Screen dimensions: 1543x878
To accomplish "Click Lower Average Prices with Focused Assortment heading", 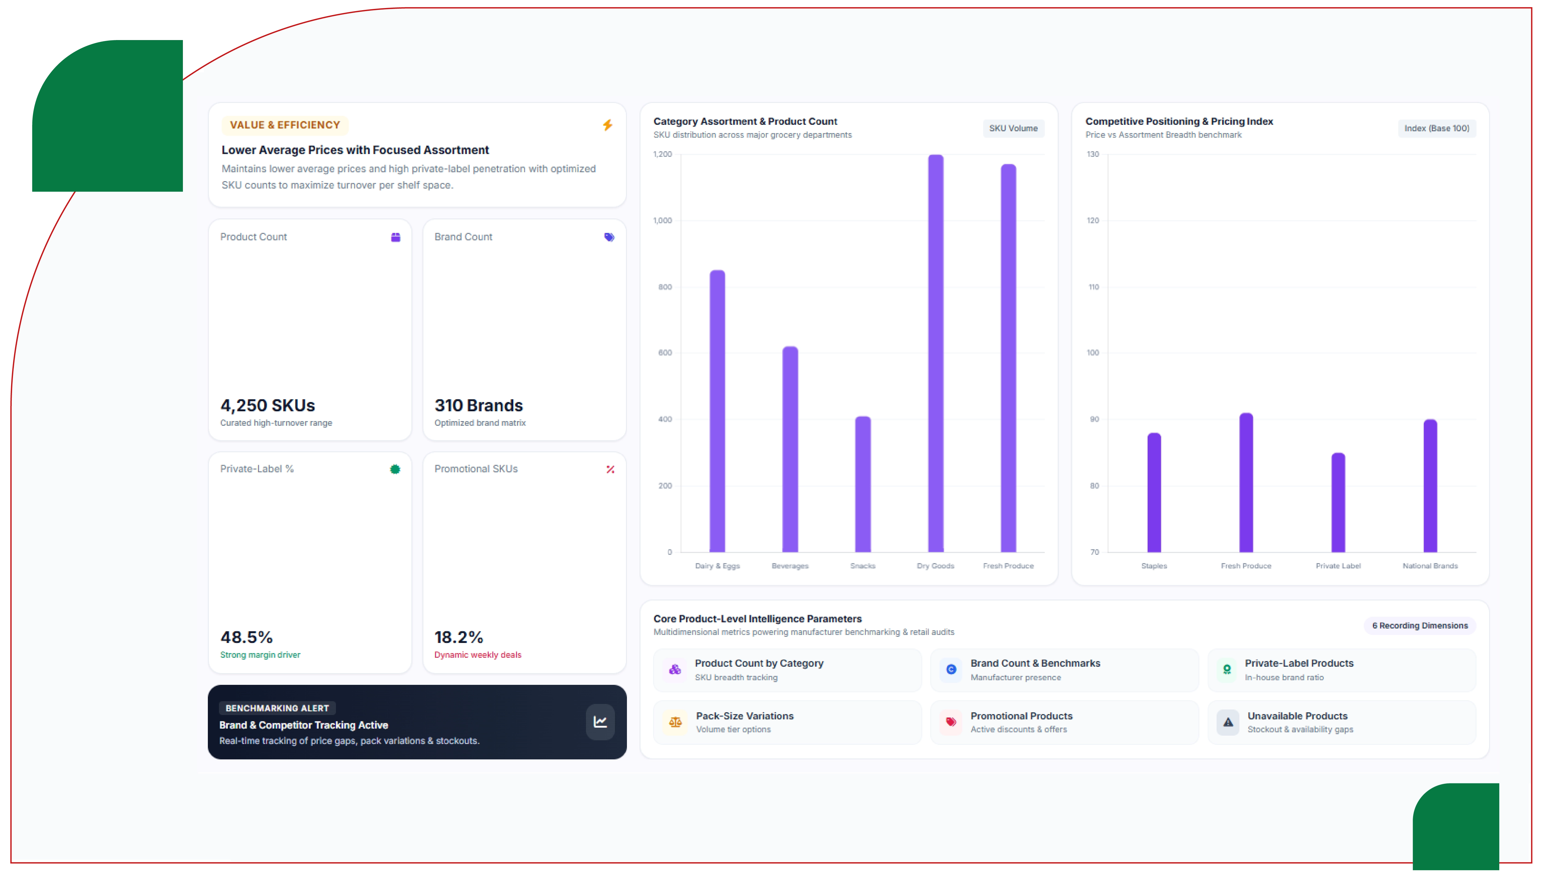I will pyautogui.click(x=355, y=150).
